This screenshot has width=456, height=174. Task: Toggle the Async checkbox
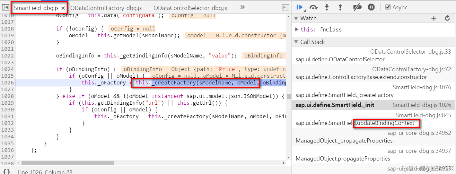coord(388,7)
